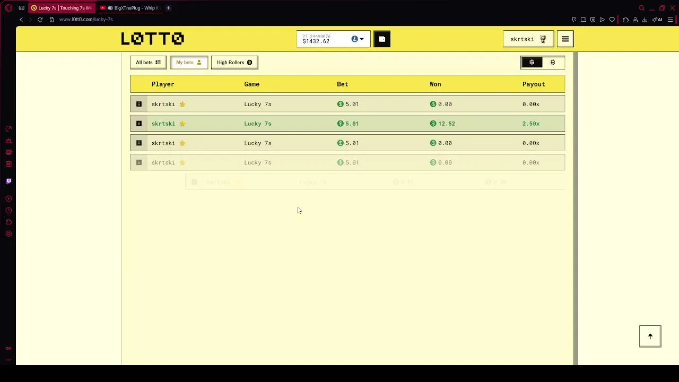Image resolution: width=679 pixels, height=382 pixels.
Task: Open info icon for third bet row
Action: (x=139, y=143)
